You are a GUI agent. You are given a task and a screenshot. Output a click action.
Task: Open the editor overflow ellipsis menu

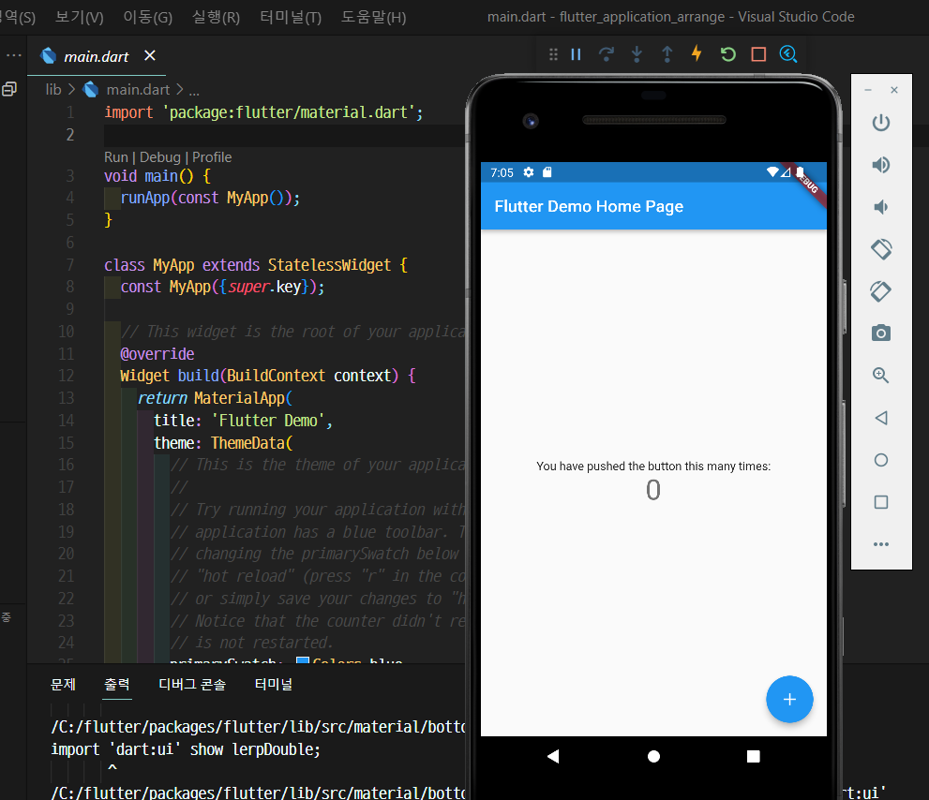point(14,55)
